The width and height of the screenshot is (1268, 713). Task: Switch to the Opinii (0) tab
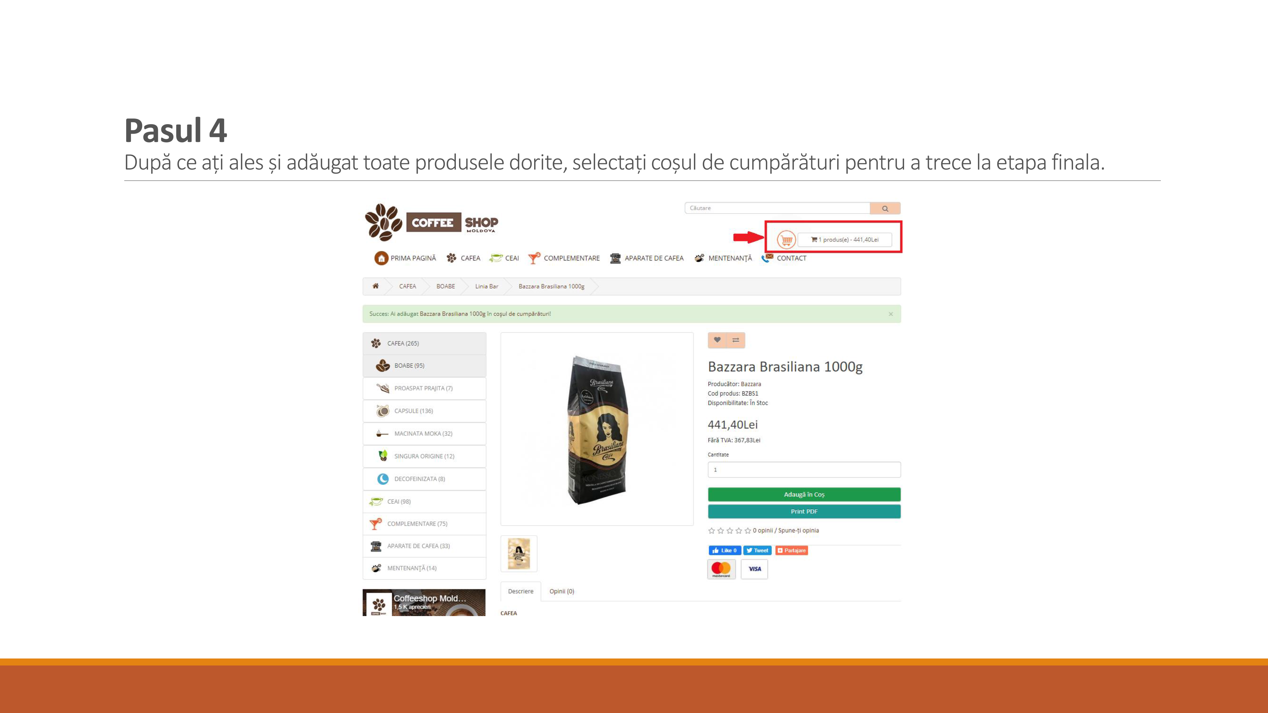click(562, 591)
